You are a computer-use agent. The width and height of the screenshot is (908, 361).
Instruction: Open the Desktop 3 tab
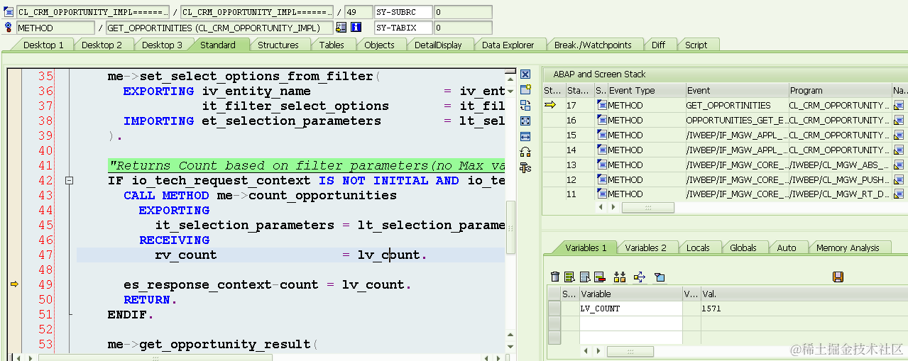[162, 45]
